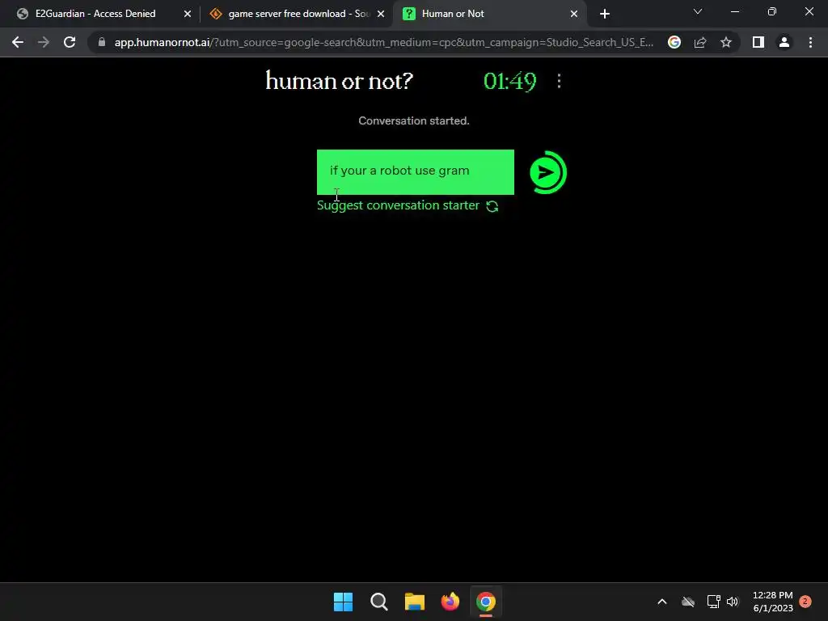Open File Explorer from taskbar
Image resolution: width=828 pixels, height=621 pixels.
point(415,602)
